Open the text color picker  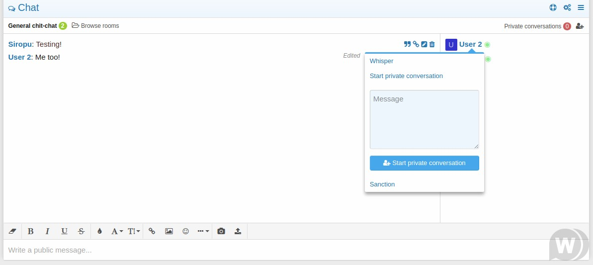(x=99, y=231)
